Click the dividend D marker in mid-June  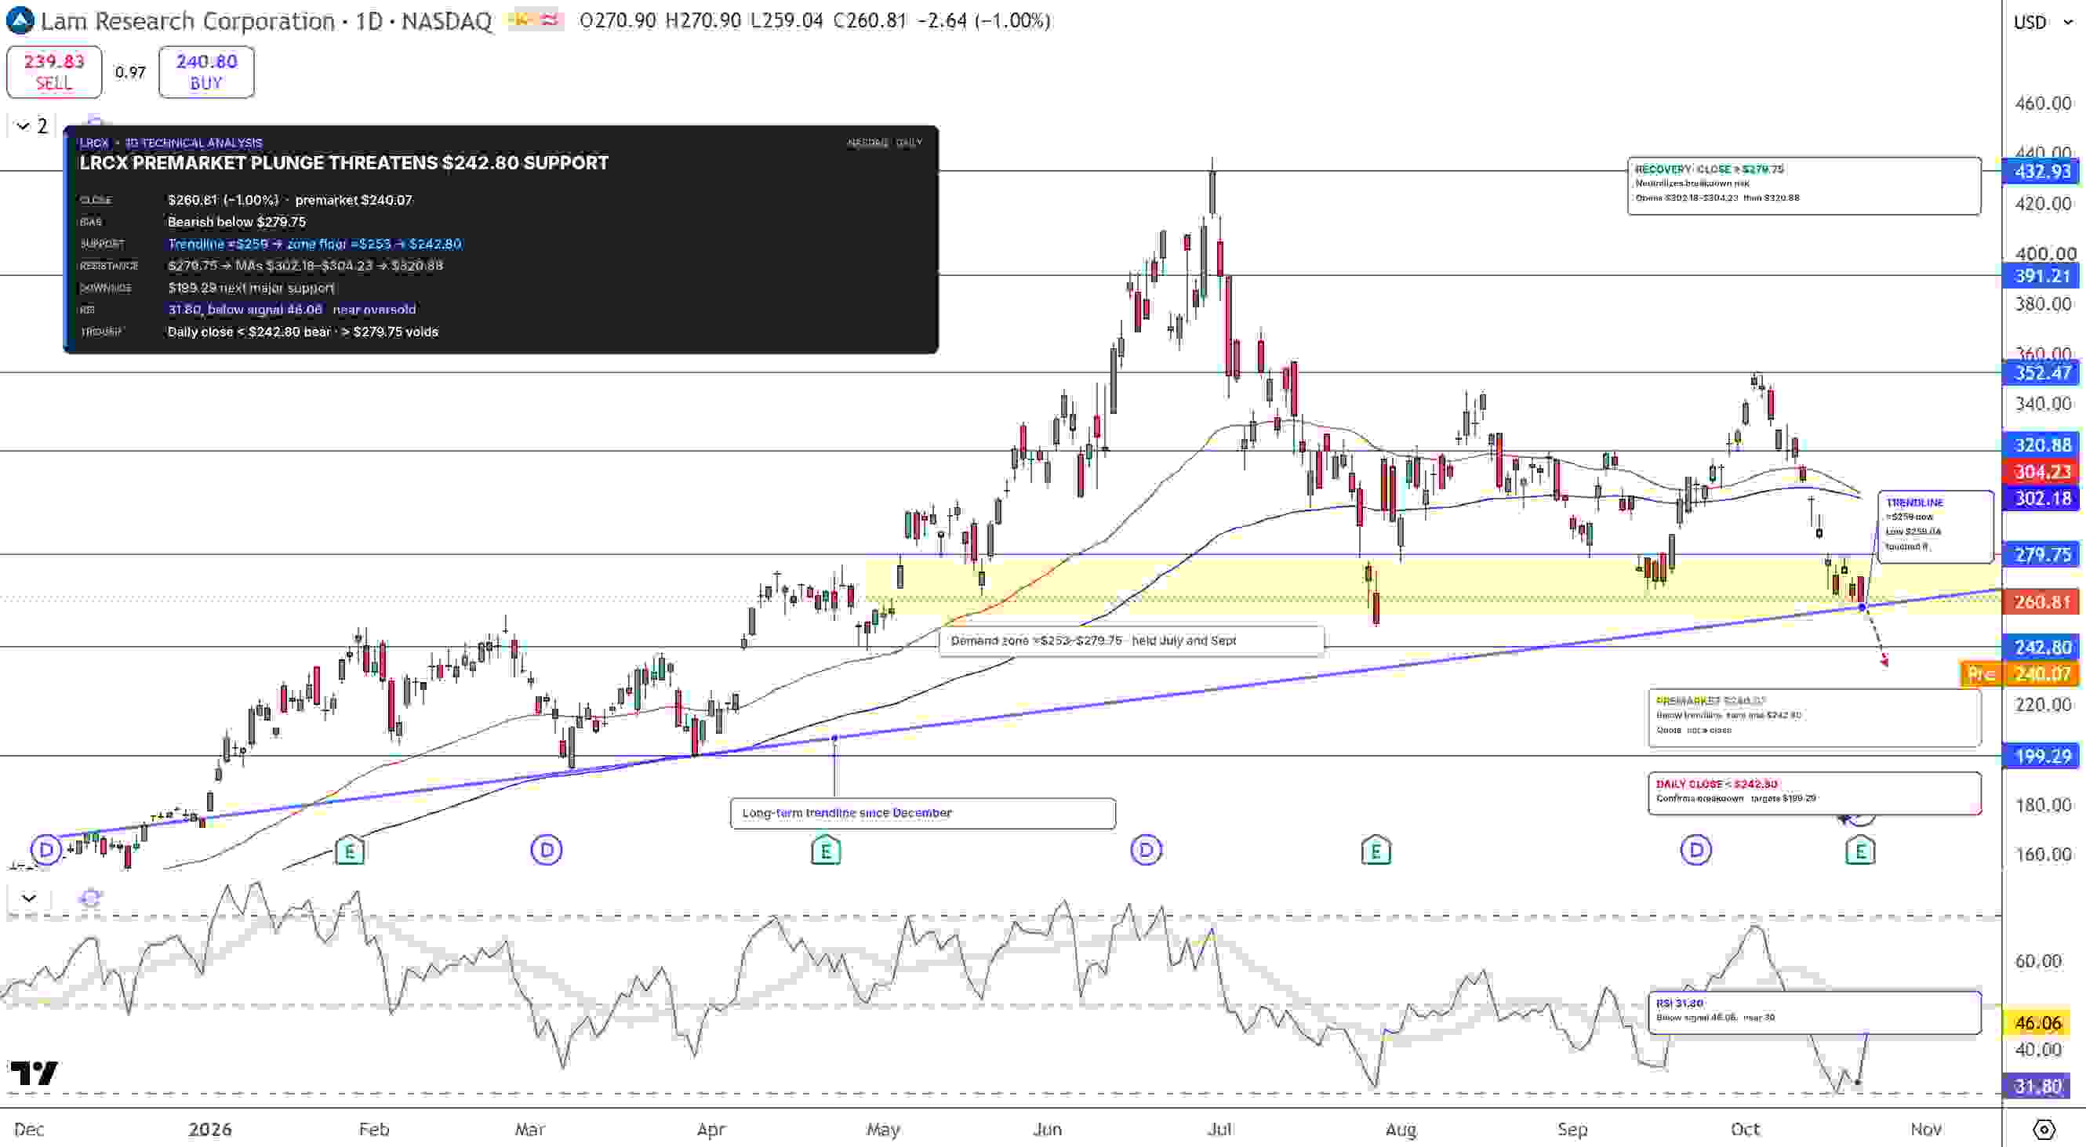[x=1146, y=850]
